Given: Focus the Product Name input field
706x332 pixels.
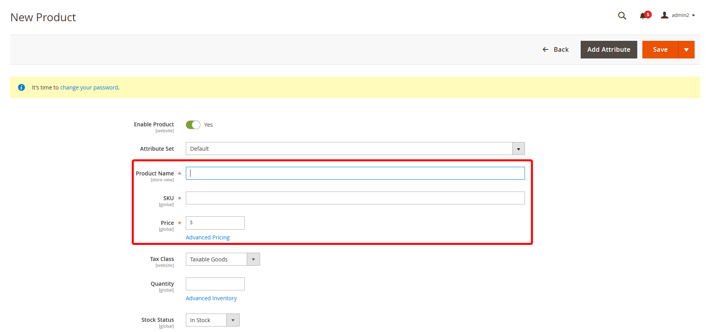Looking at the screenshot, I should pyautogui.click(x=355, y=173).
